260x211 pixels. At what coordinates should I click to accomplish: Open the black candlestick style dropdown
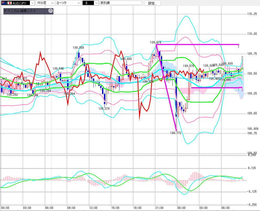(90, 3)
